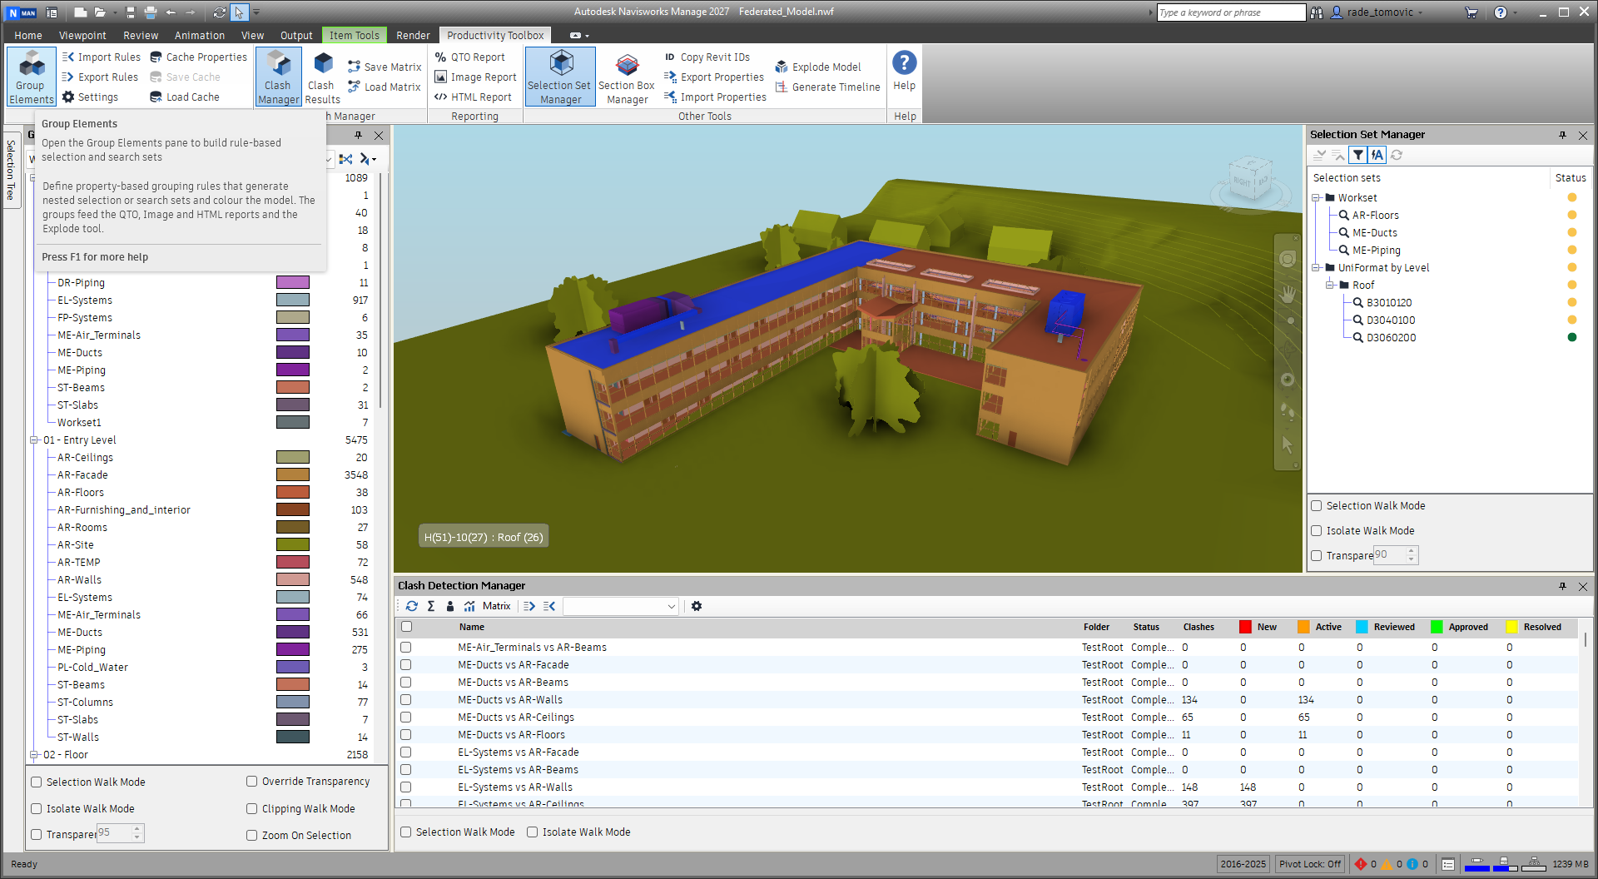Image resolution: width=1598 pixels, height=879 pixels.
Task: Create an Image Report
Action: (x=475, y=77)
